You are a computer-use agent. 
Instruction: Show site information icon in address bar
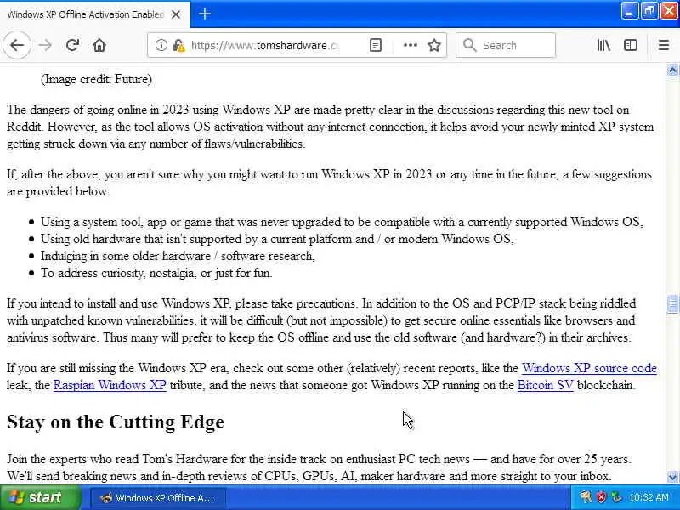[161, 45]
